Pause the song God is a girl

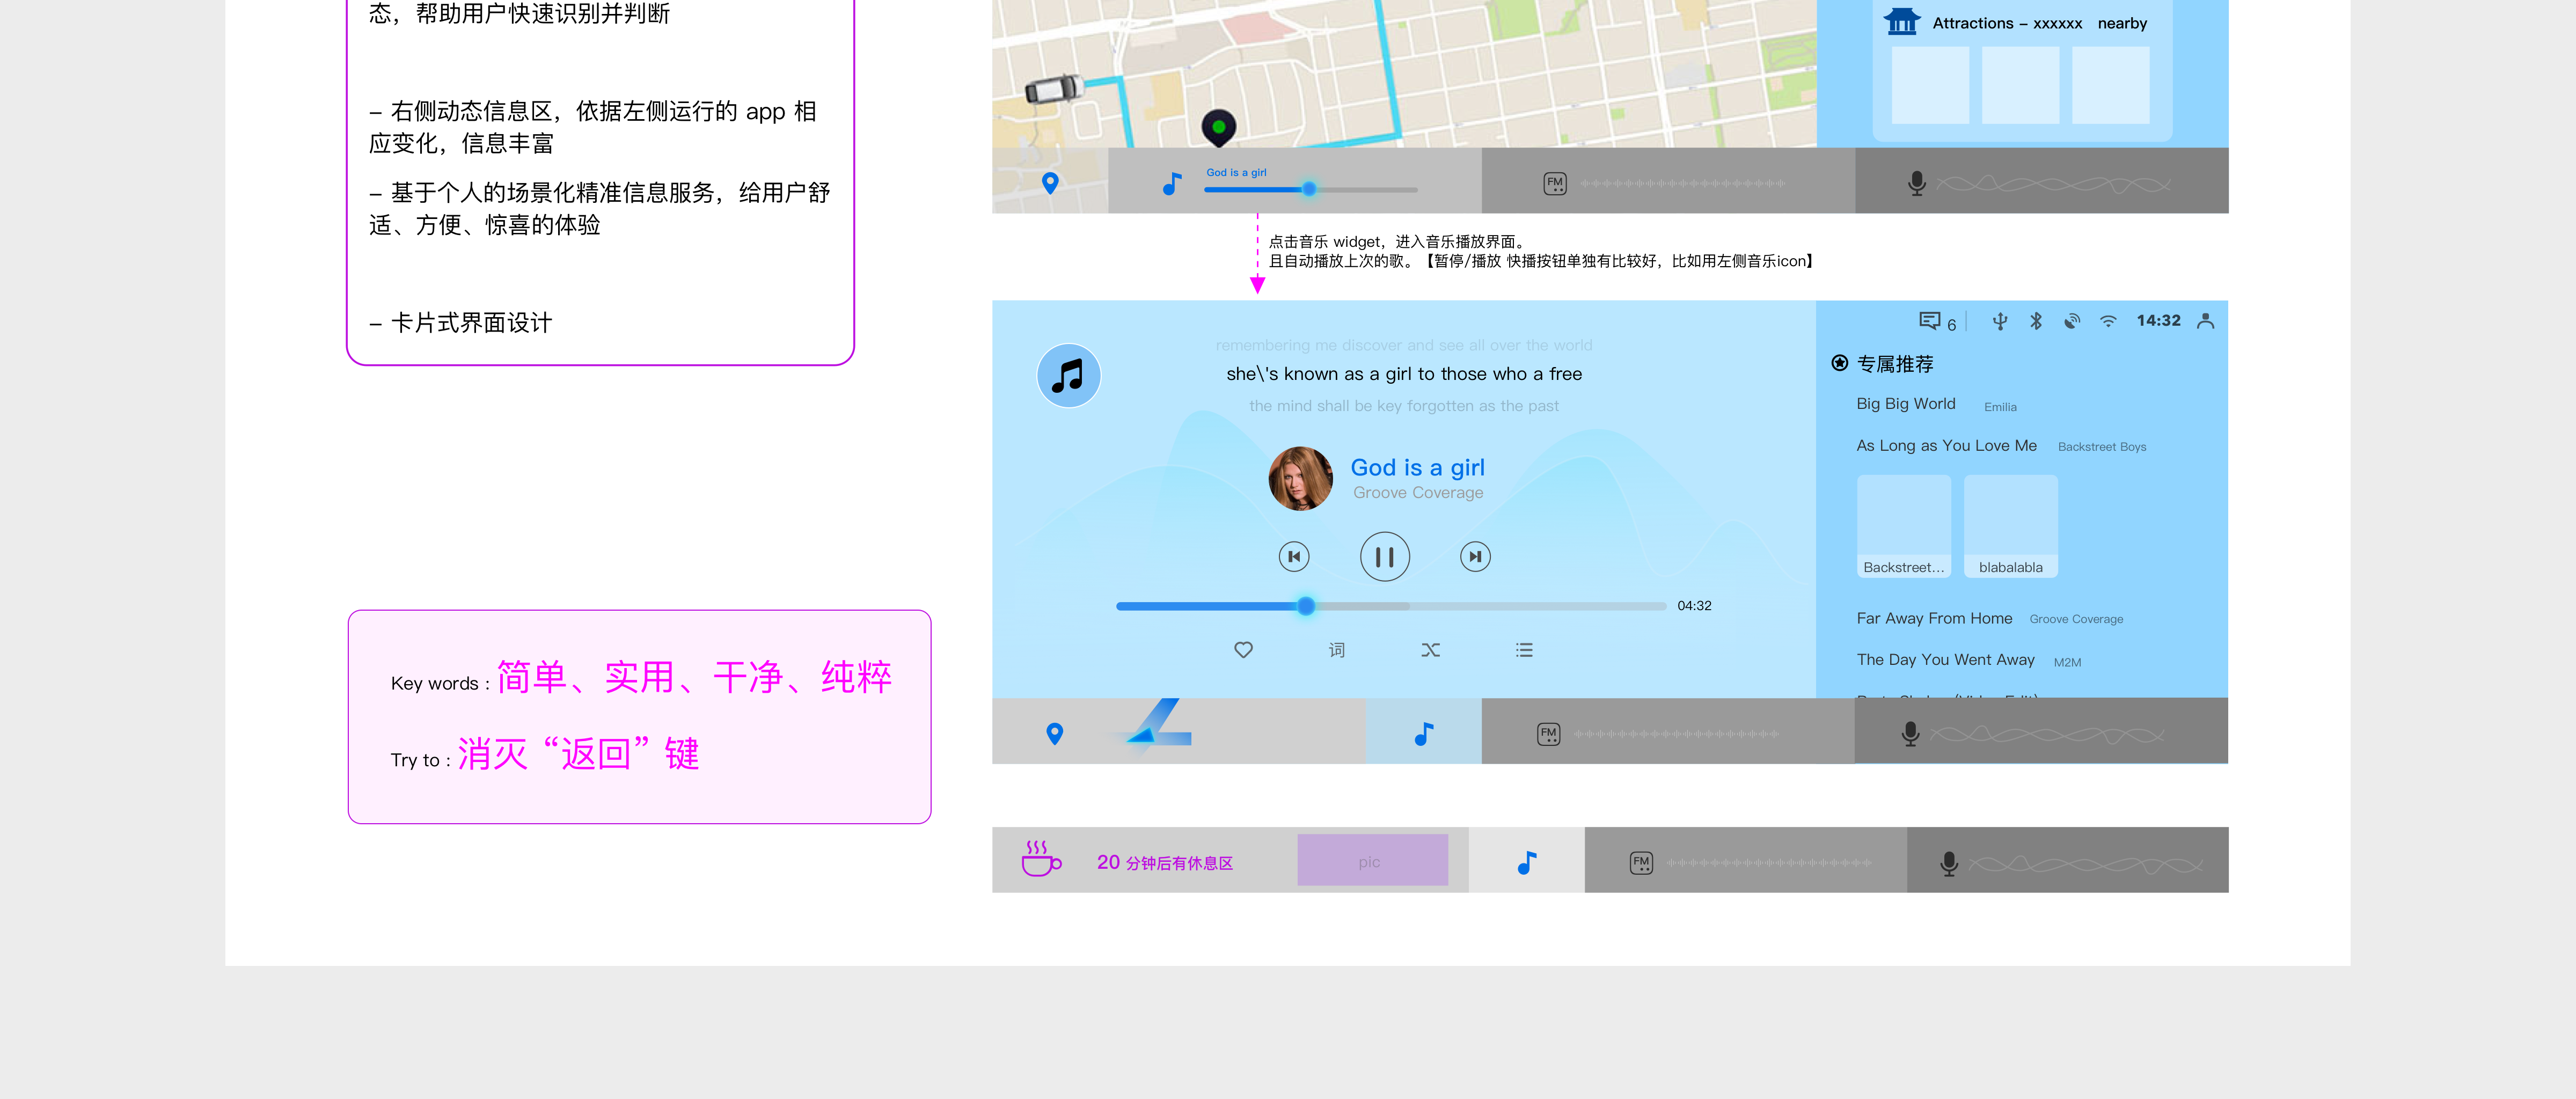tap(1384, 557)
